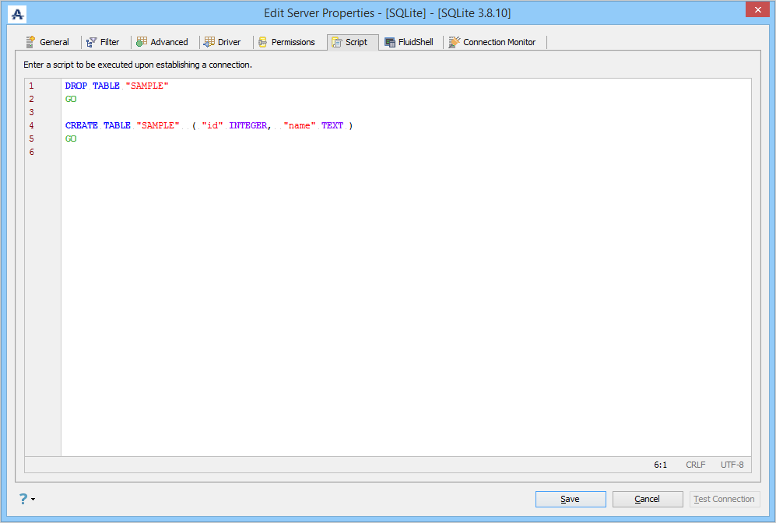Click the Permissions tab key icon
The width and height of the screenshot is (776, 523).
click(263, 42)
